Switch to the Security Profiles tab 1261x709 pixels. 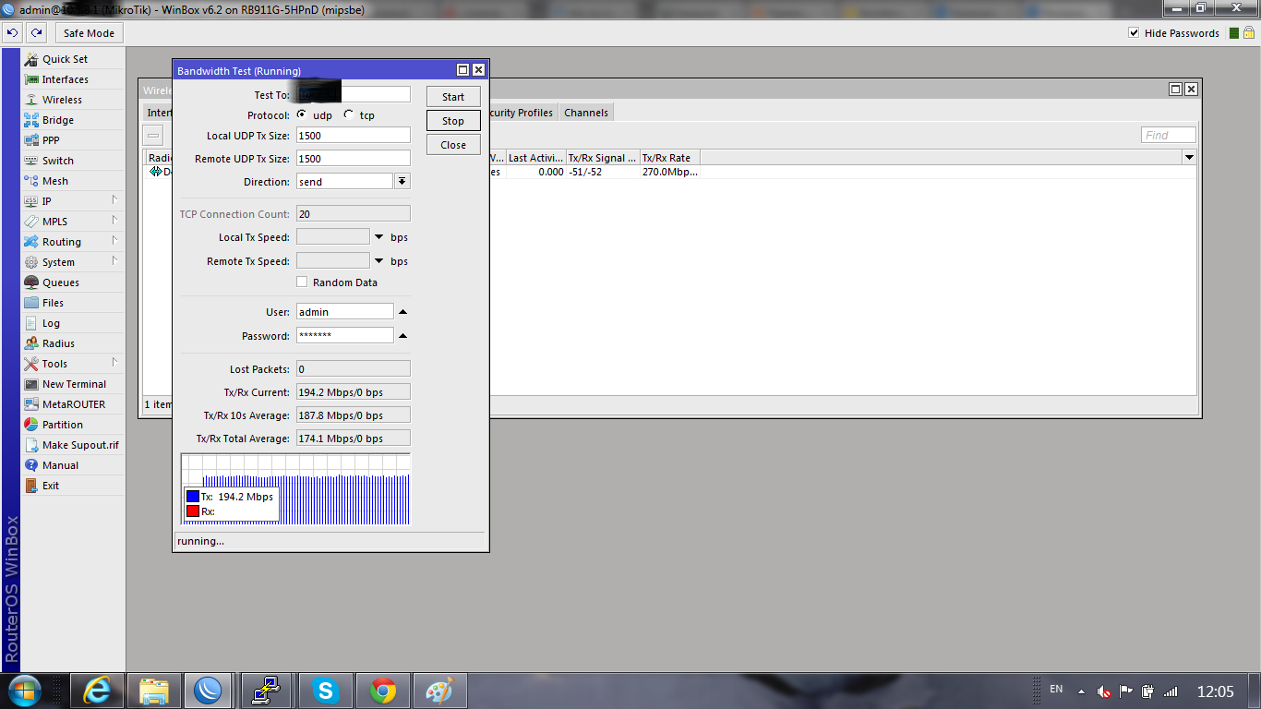click(522, 113)
